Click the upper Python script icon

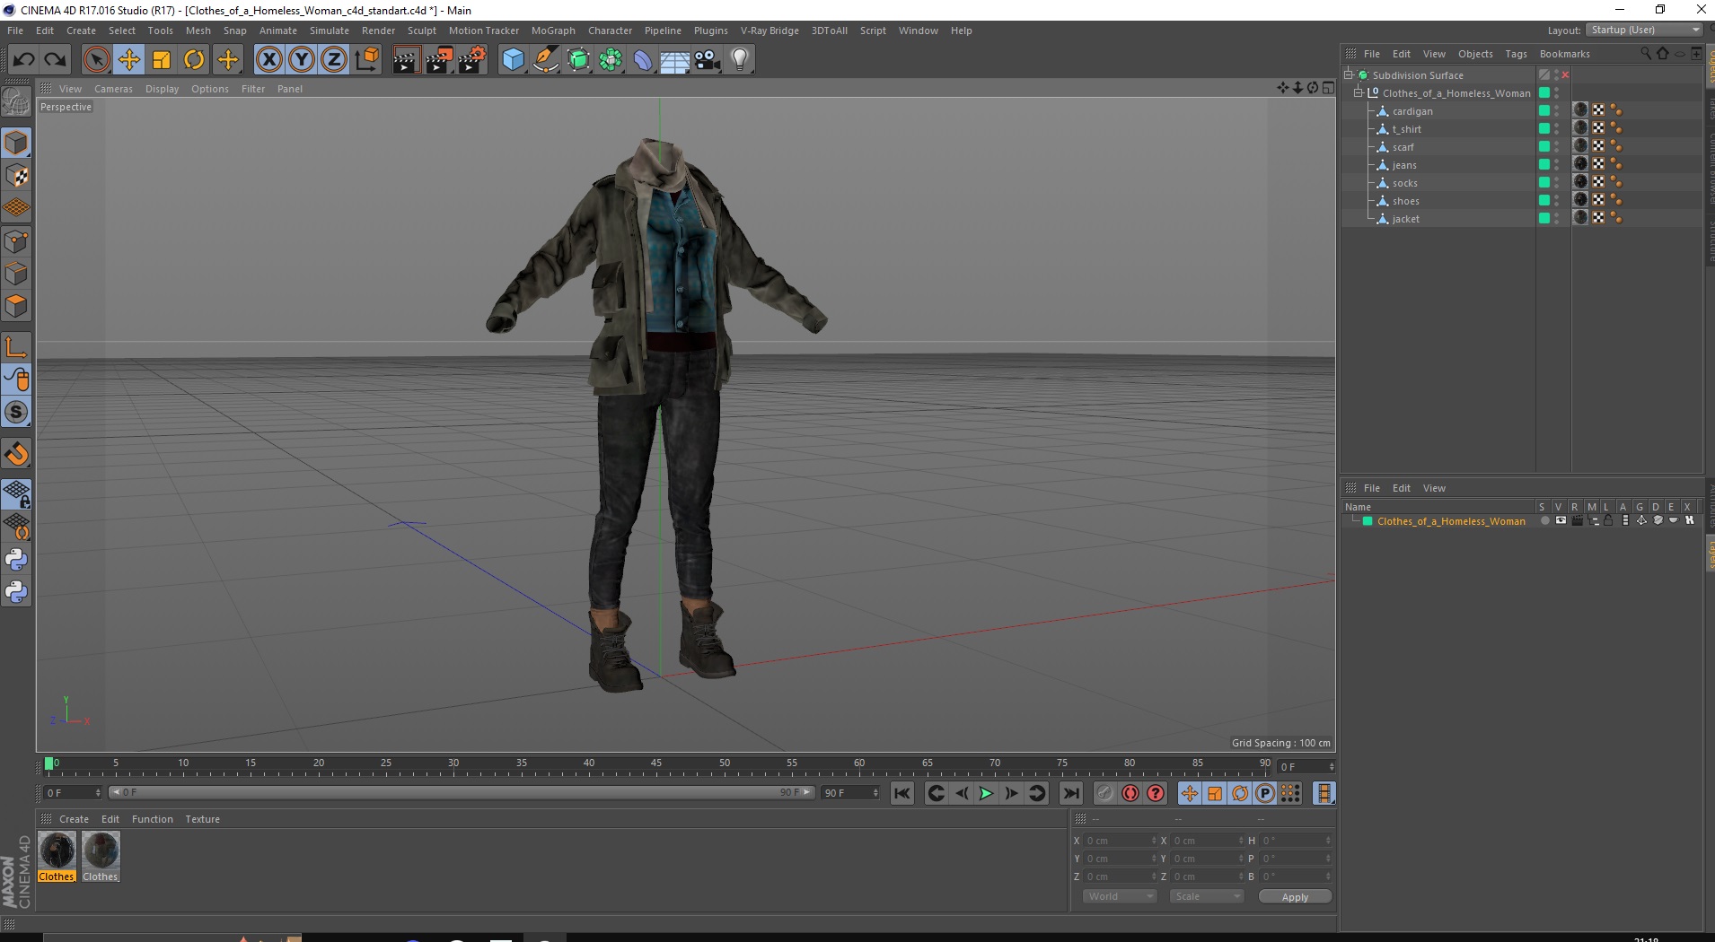pos(16,560)
